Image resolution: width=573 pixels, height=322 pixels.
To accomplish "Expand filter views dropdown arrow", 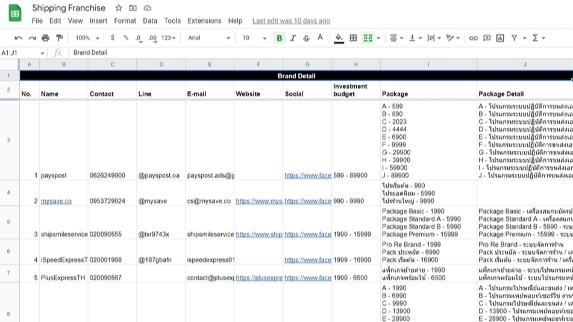I will click(x=524, y=38).
